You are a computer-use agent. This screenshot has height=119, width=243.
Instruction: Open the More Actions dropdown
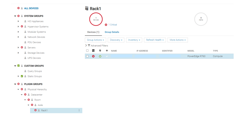click(x=178, y=40)
